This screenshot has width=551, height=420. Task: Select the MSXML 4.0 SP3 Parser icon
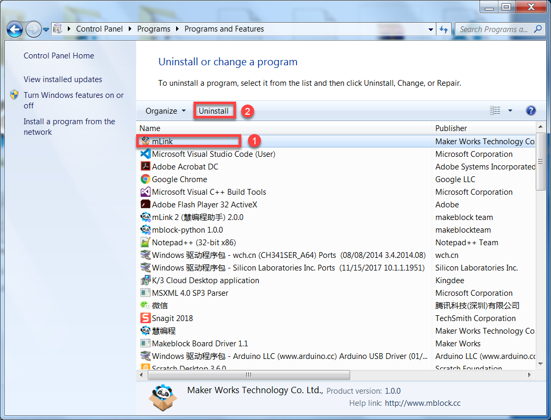(x=145, y=293)
